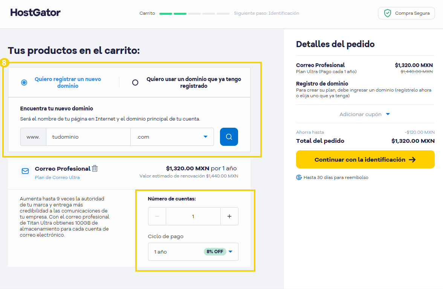This screenshot has height=289, width=443.
Task: Click the Detalles del pedido heading
Action: [x=335, y=44]
